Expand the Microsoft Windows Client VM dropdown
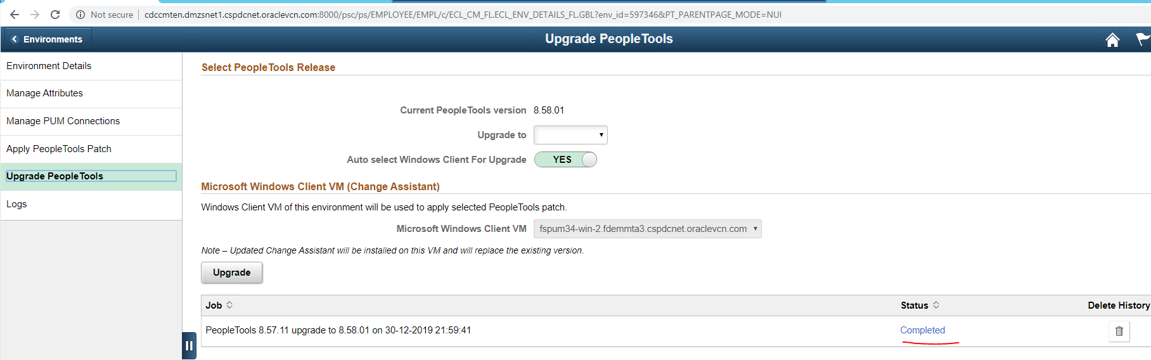Image resolution: width=1151 pixels, height=360 pixels. click(647, 229)
